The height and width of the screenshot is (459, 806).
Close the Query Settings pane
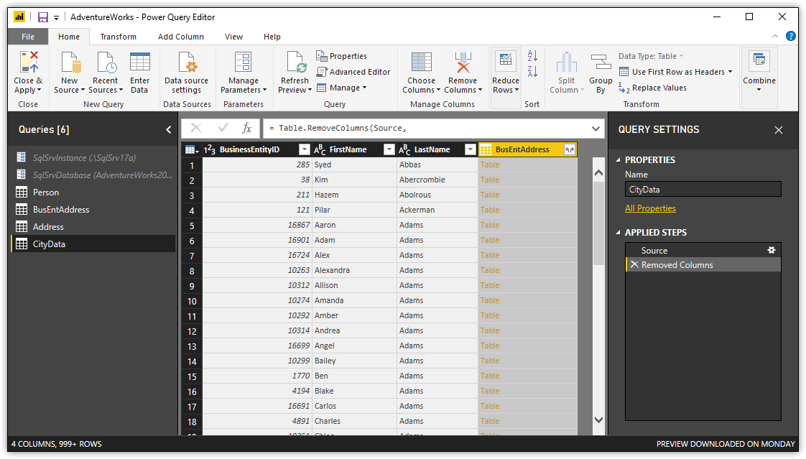click(779, 130)
